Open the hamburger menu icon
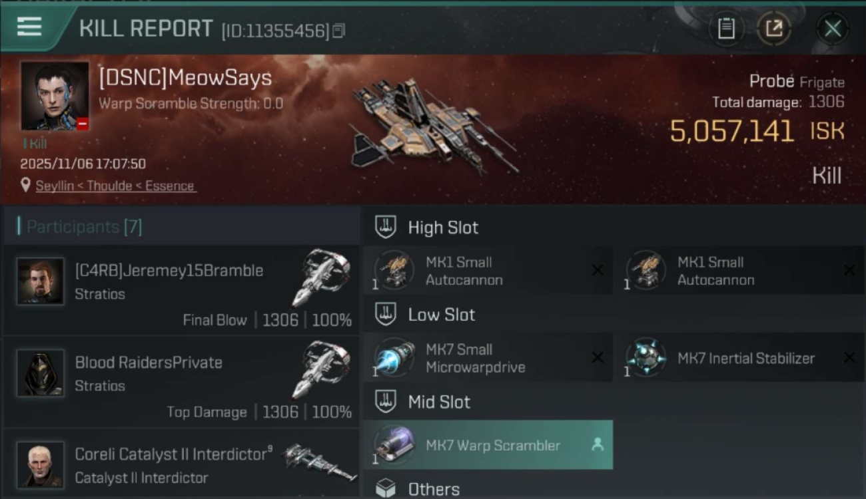 click(29, 27)
